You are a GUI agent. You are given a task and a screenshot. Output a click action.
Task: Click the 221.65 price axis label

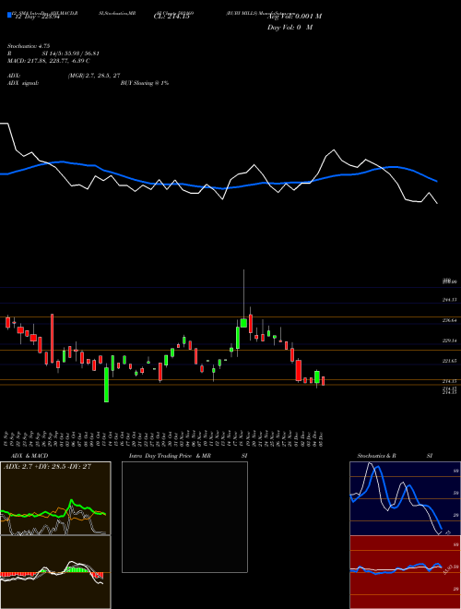point(449,361)
